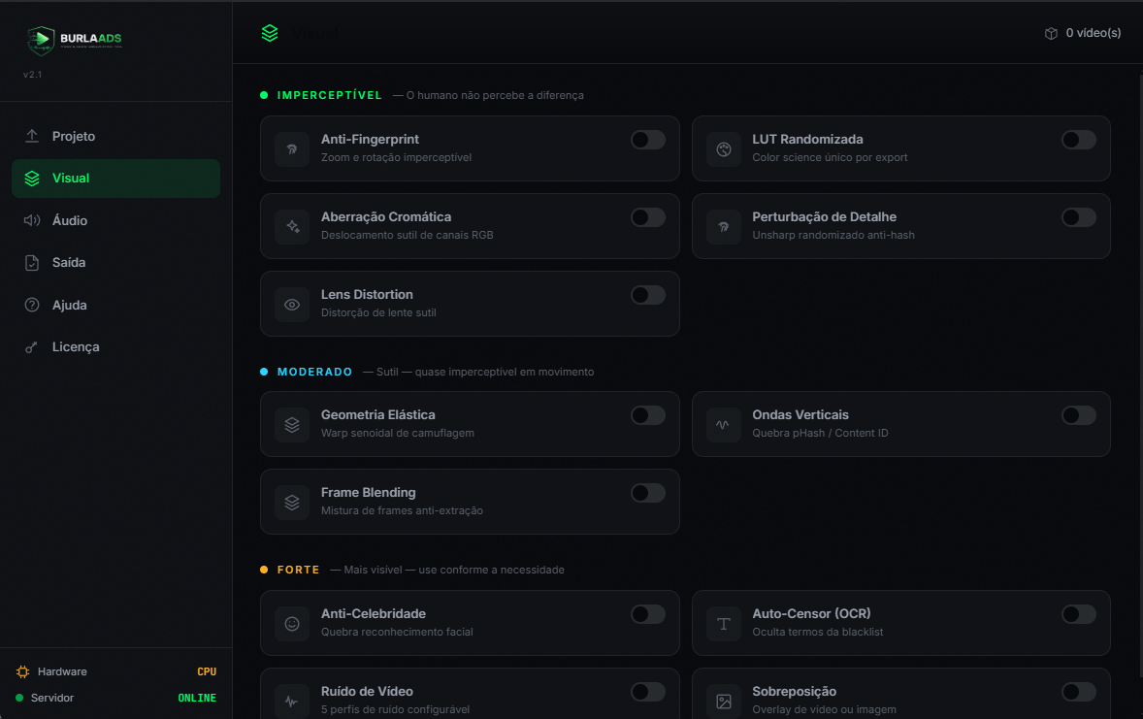The height and width of the screenshot is (719, 1143).
Task: Click the CPU hardware status value
Action: pyautogui.click(x=207, y=672)
